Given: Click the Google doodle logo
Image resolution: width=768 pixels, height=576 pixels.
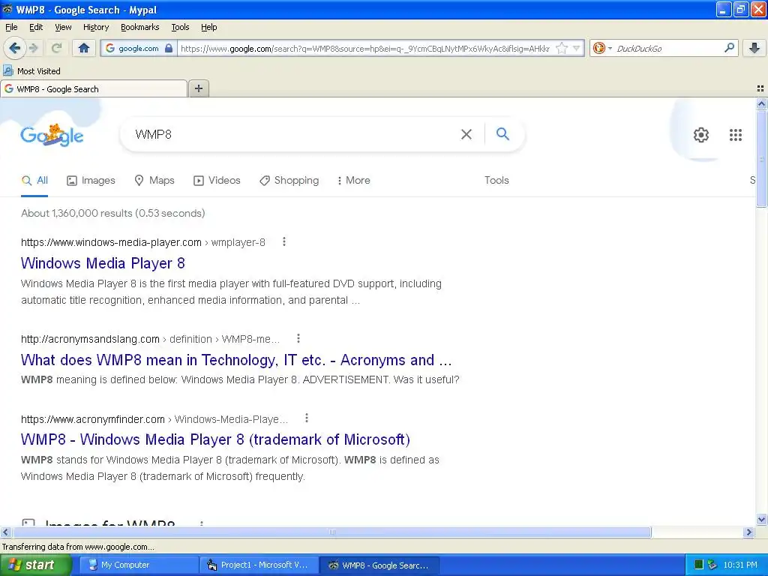Looking at the screenshot, I should pos(52,135).
